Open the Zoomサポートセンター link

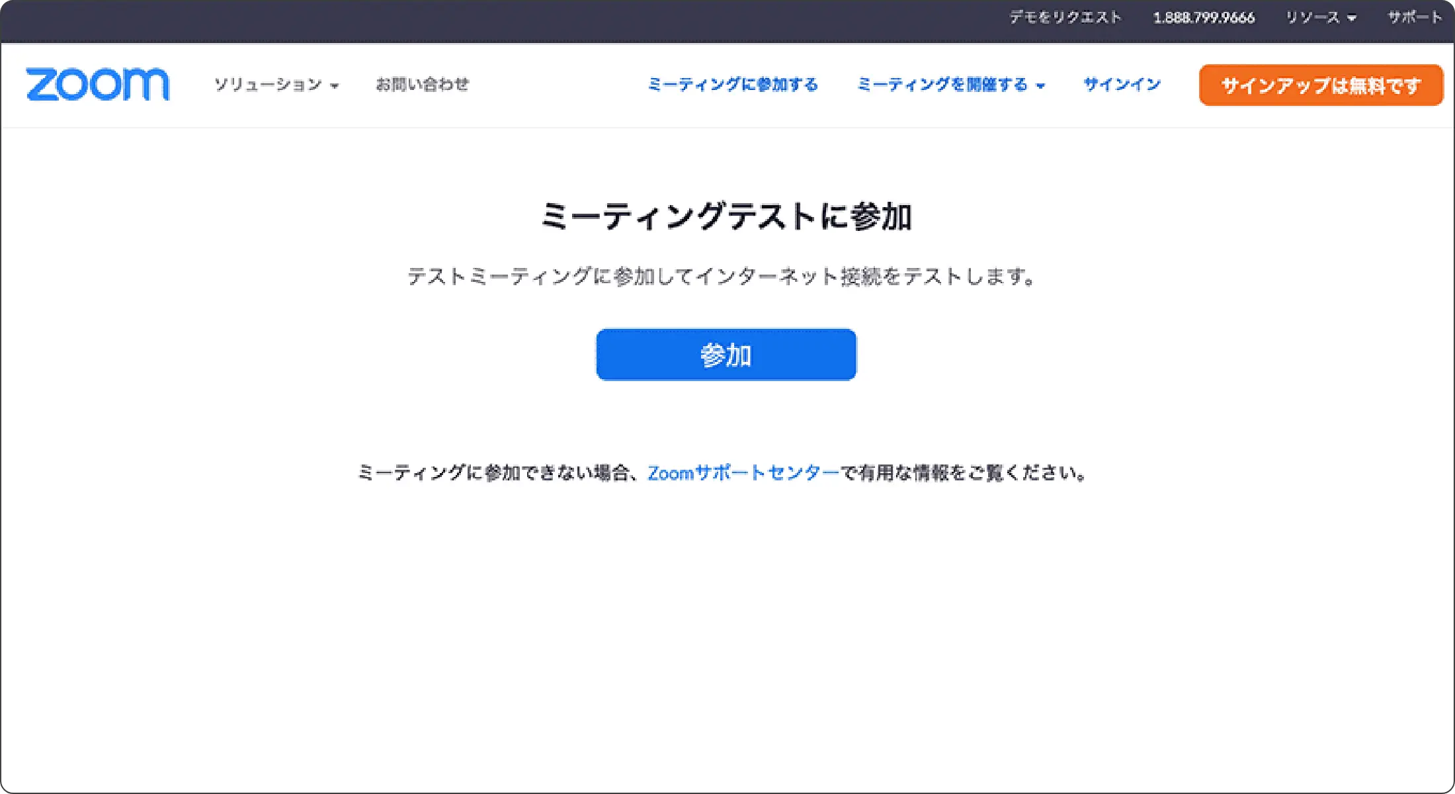[x=743, y=472]
